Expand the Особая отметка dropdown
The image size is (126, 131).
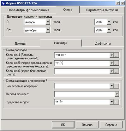[x=117, y=94]
